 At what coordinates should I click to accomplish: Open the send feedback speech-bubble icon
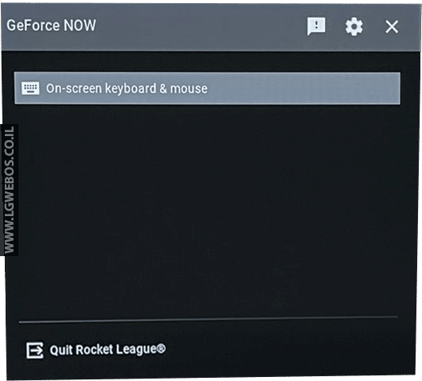316,26
